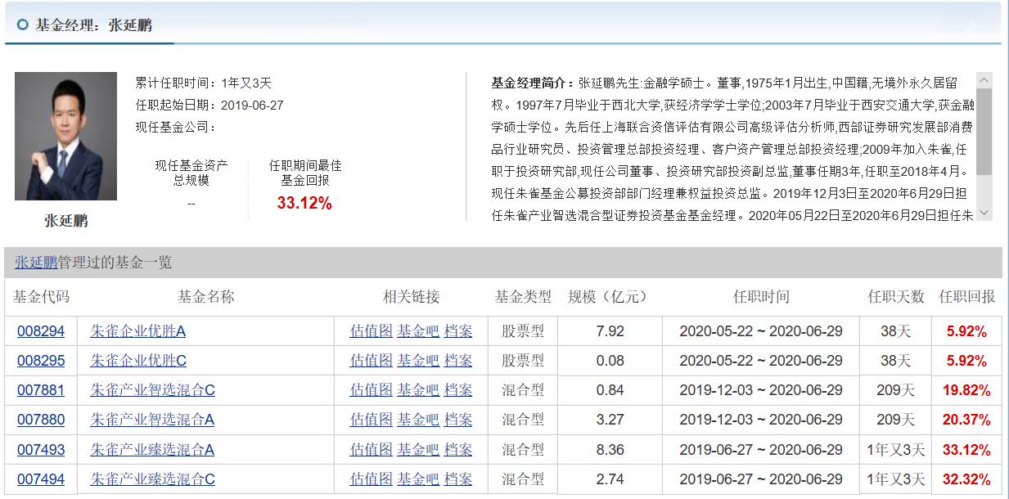Open 档案 for 朱雀企业优胜A

click(x=458, y=331)
